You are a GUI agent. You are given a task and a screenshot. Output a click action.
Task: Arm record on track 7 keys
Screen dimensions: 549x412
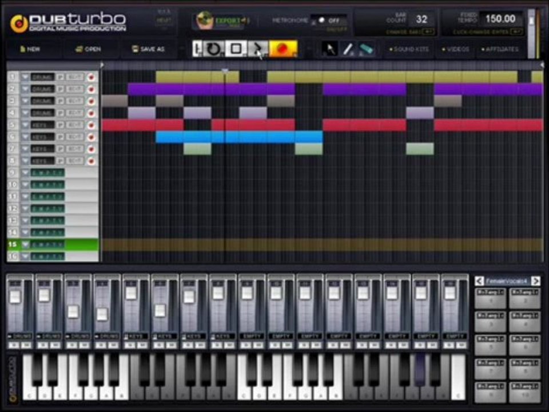[91, 149]
